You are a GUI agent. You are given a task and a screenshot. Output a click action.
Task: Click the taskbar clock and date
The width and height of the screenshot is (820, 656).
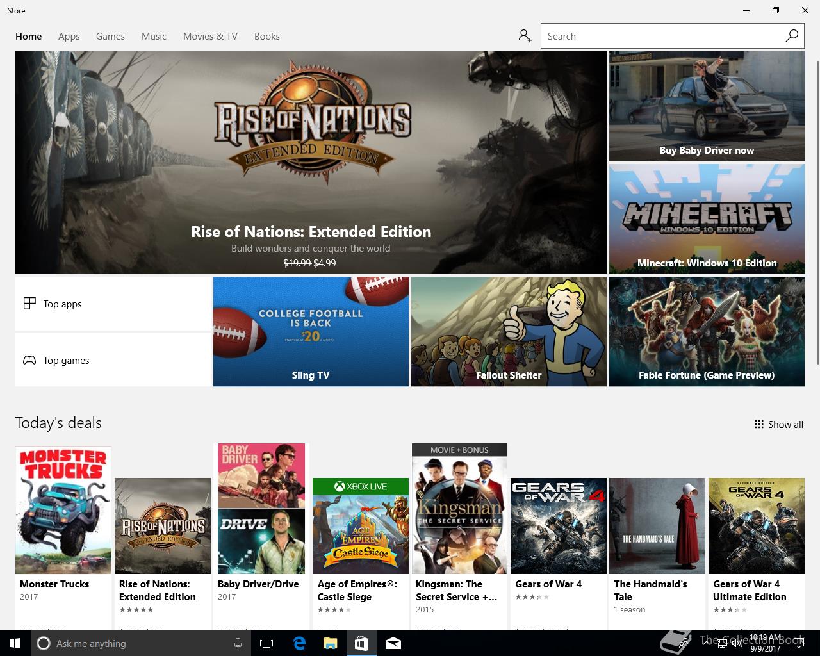766,643
